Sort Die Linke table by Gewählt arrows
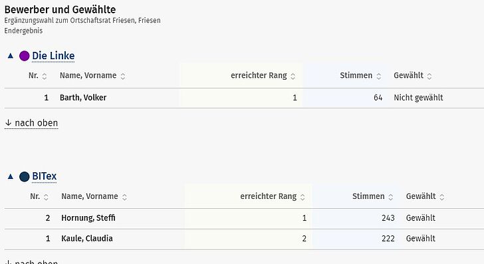The width and height of the screenshot is (484, 264). (x=429, y=76)
